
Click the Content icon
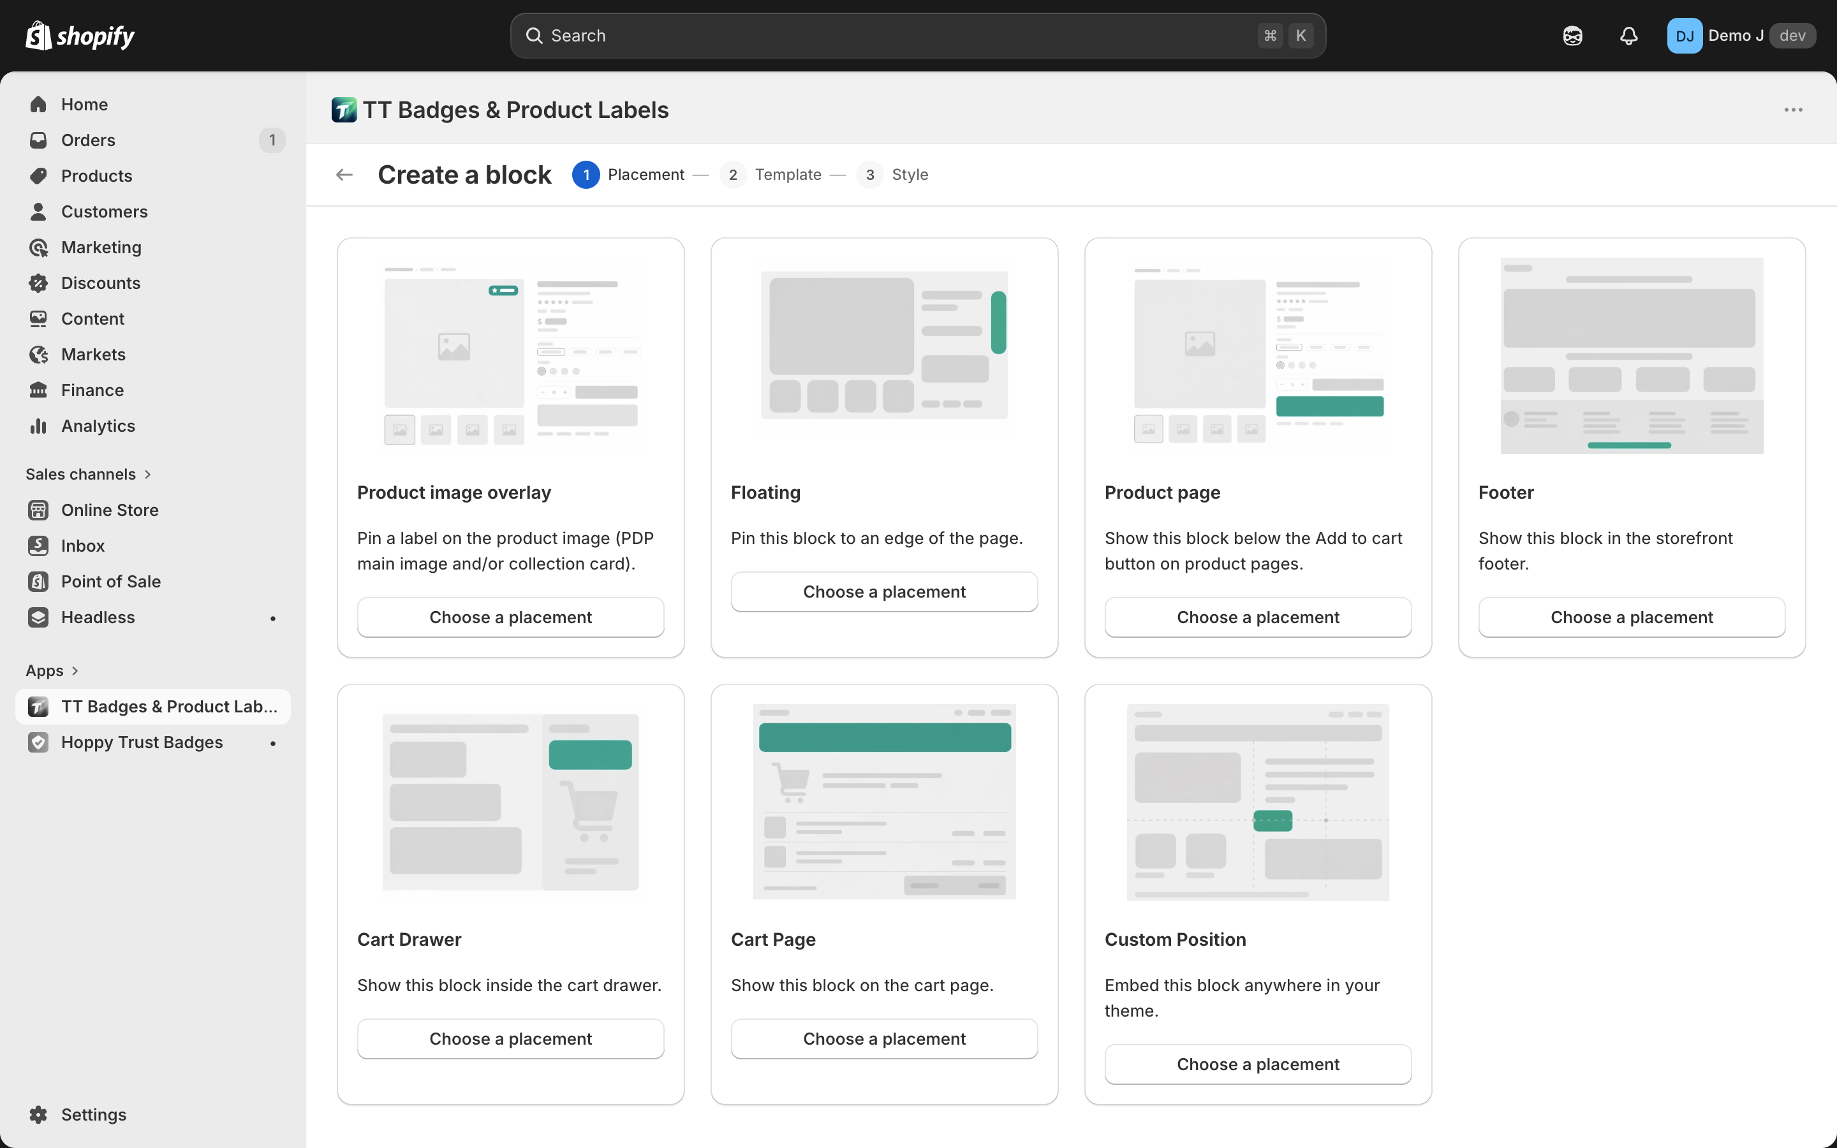coord(38,318)
